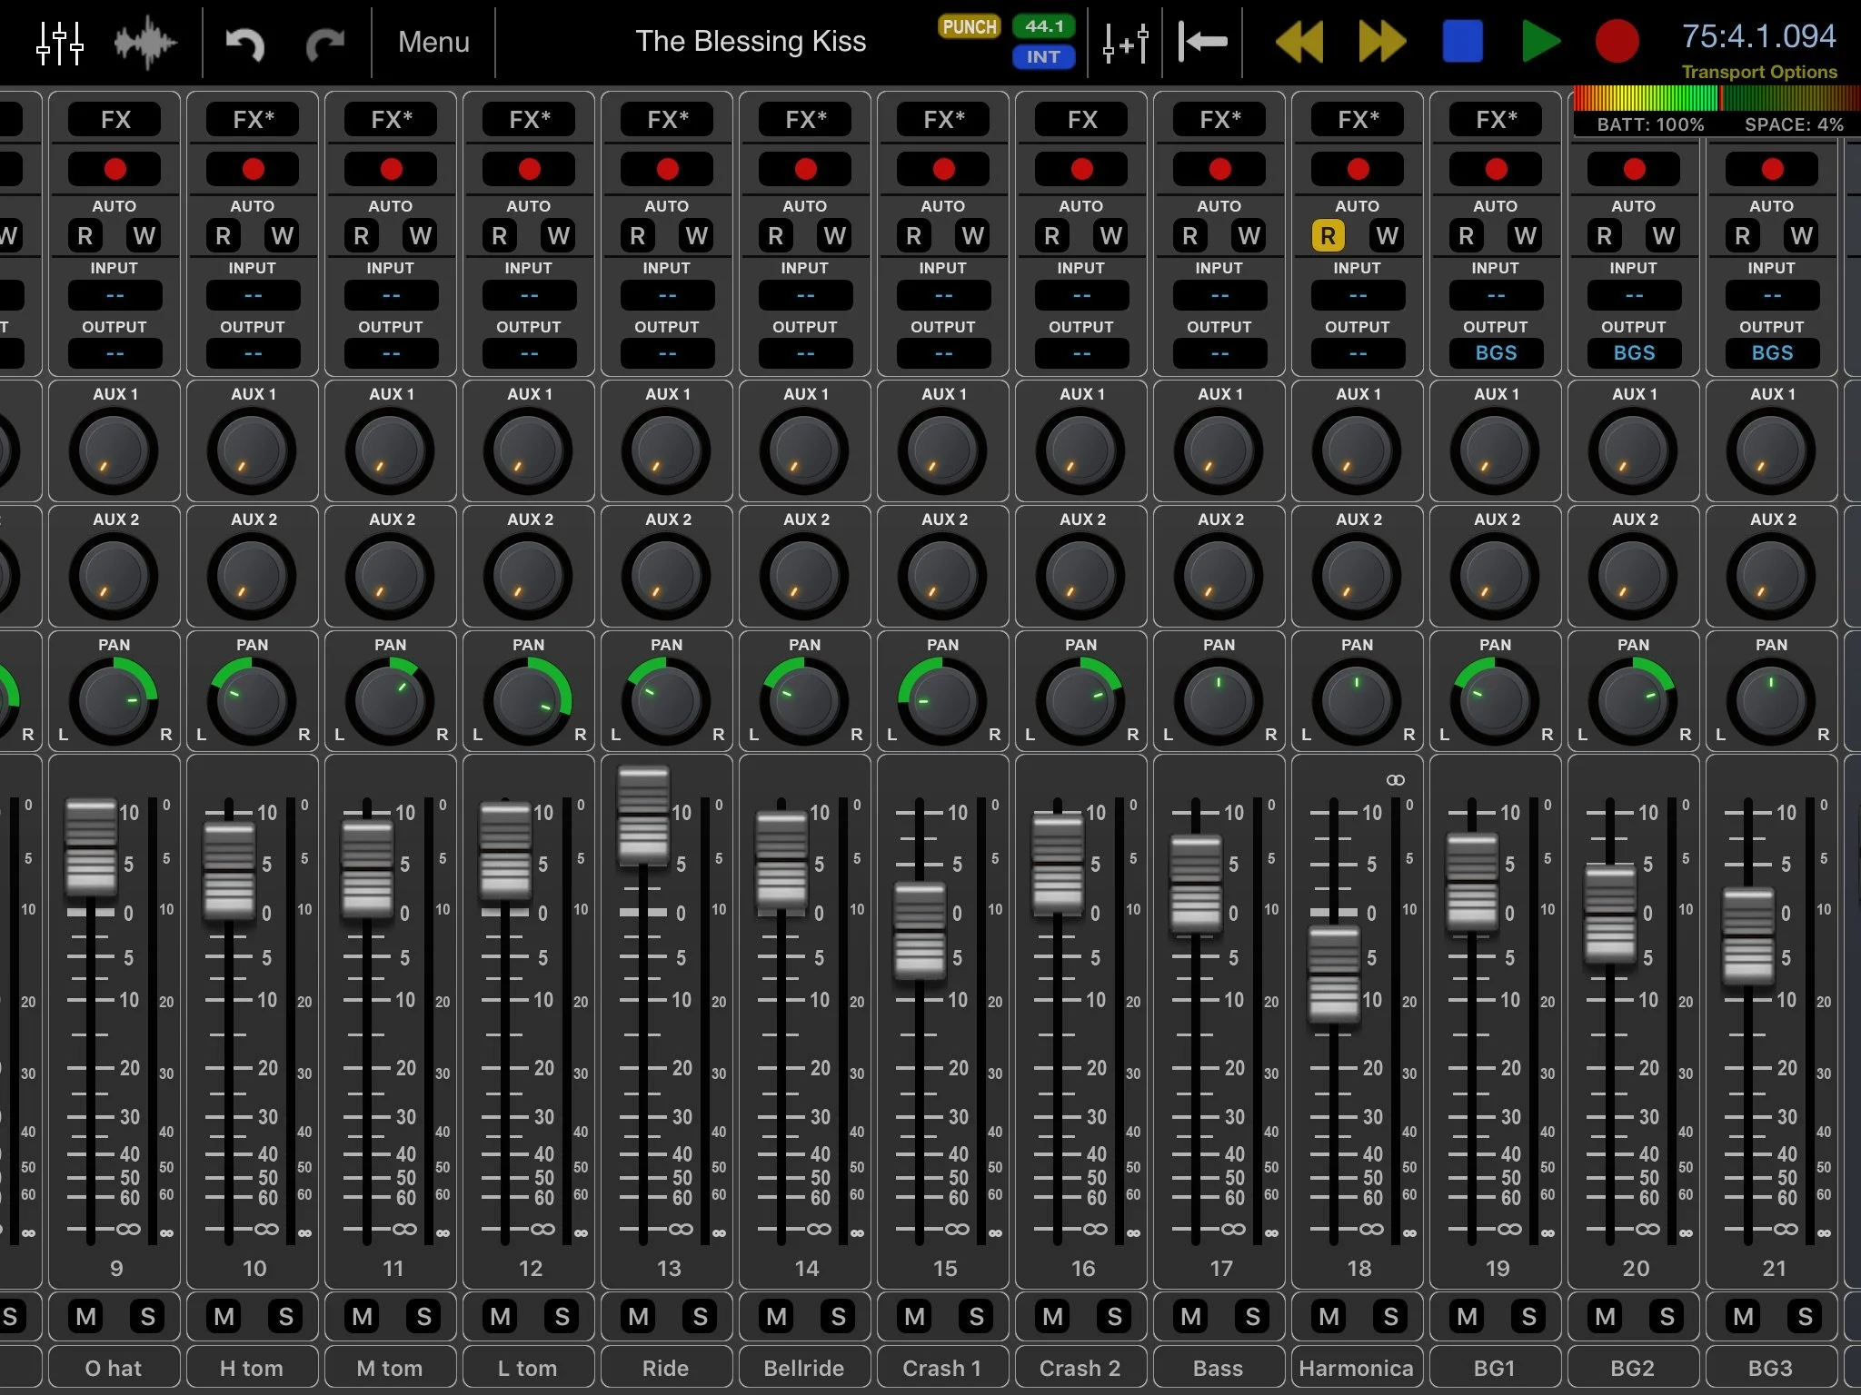Toggle the PUNCH mode indicator
The width and height of the screenshot is (1861, 1395).
click(x=969, y=27)
